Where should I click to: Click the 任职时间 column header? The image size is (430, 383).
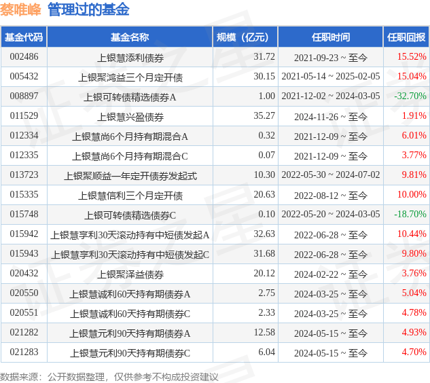330,37
